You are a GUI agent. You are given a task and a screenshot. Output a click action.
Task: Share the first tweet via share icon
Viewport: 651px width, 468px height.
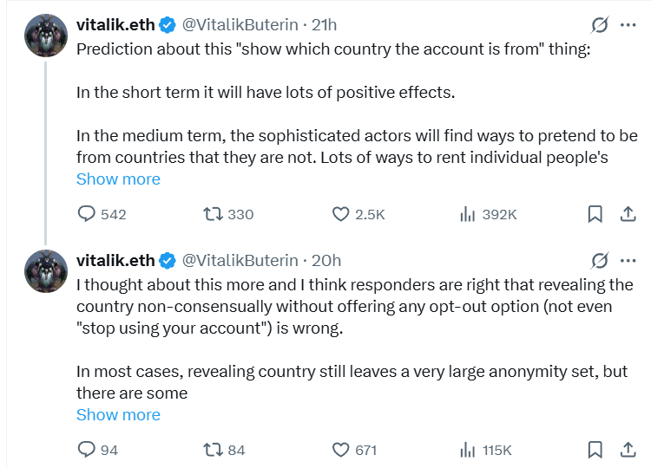click(x=628, y=214)
